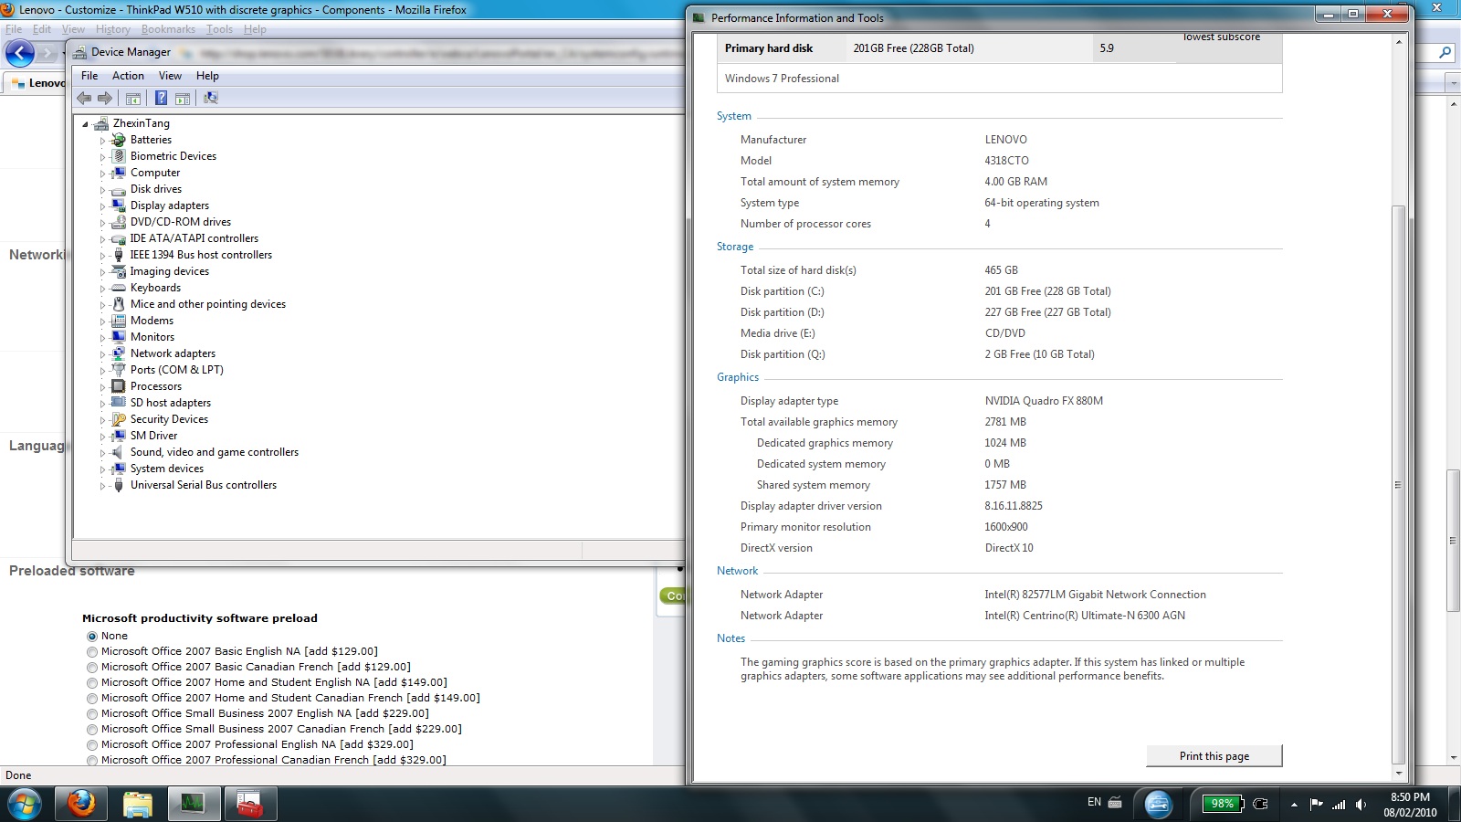1461x822 pixels.
Task: Expand the System devices node arrow
Action: (x=102, y=469)
